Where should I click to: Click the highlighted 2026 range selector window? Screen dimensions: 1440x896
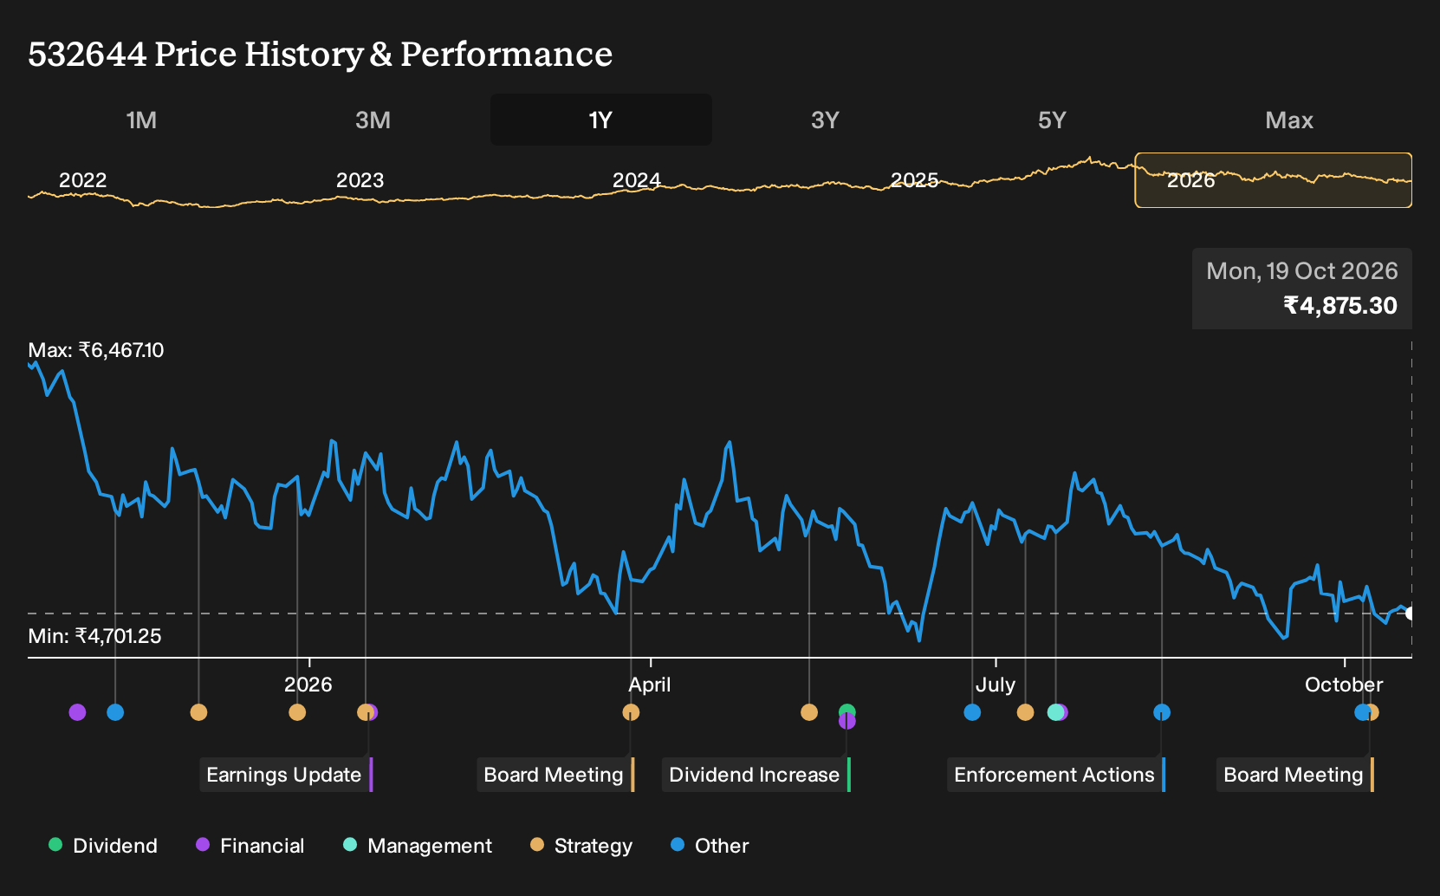(1274, 180)
